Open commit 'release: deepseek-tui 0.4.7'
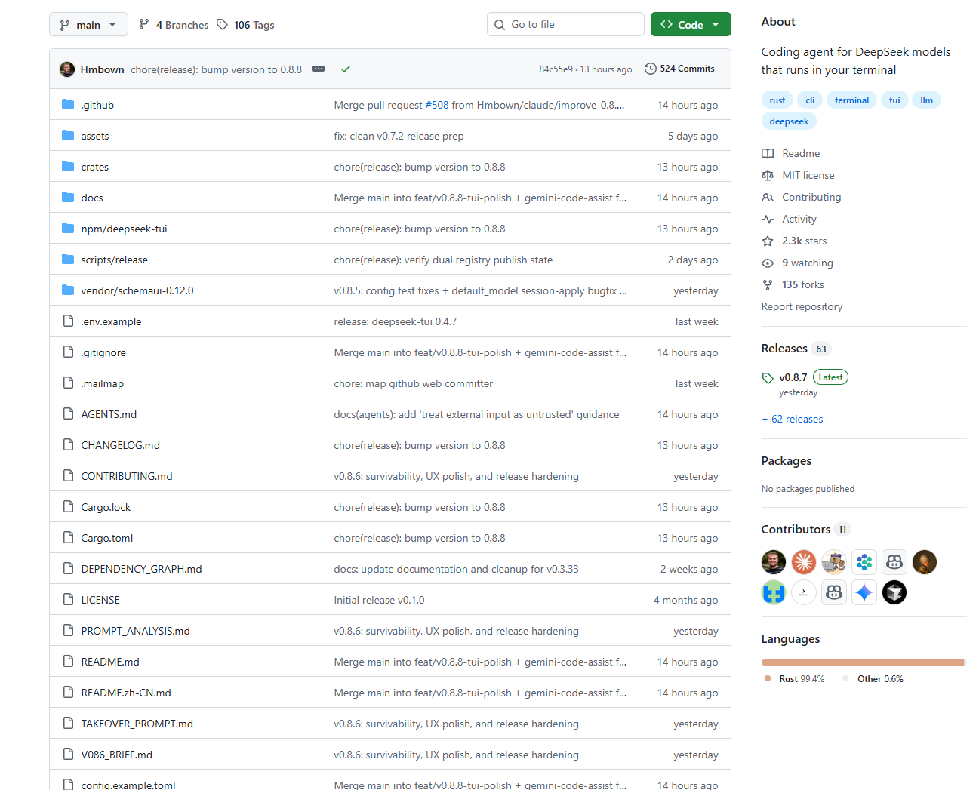979x790 pixels. (396, 321)
